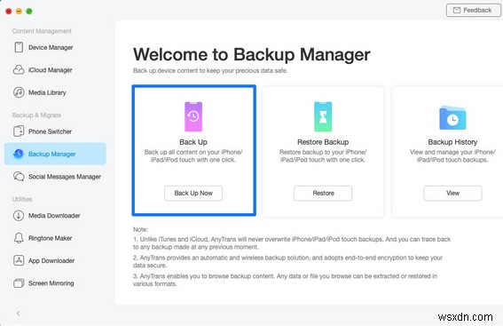Viewport: 503px width, 326px height.
Task: Click the Media Library music icon
Action: [x=19, y=92]
